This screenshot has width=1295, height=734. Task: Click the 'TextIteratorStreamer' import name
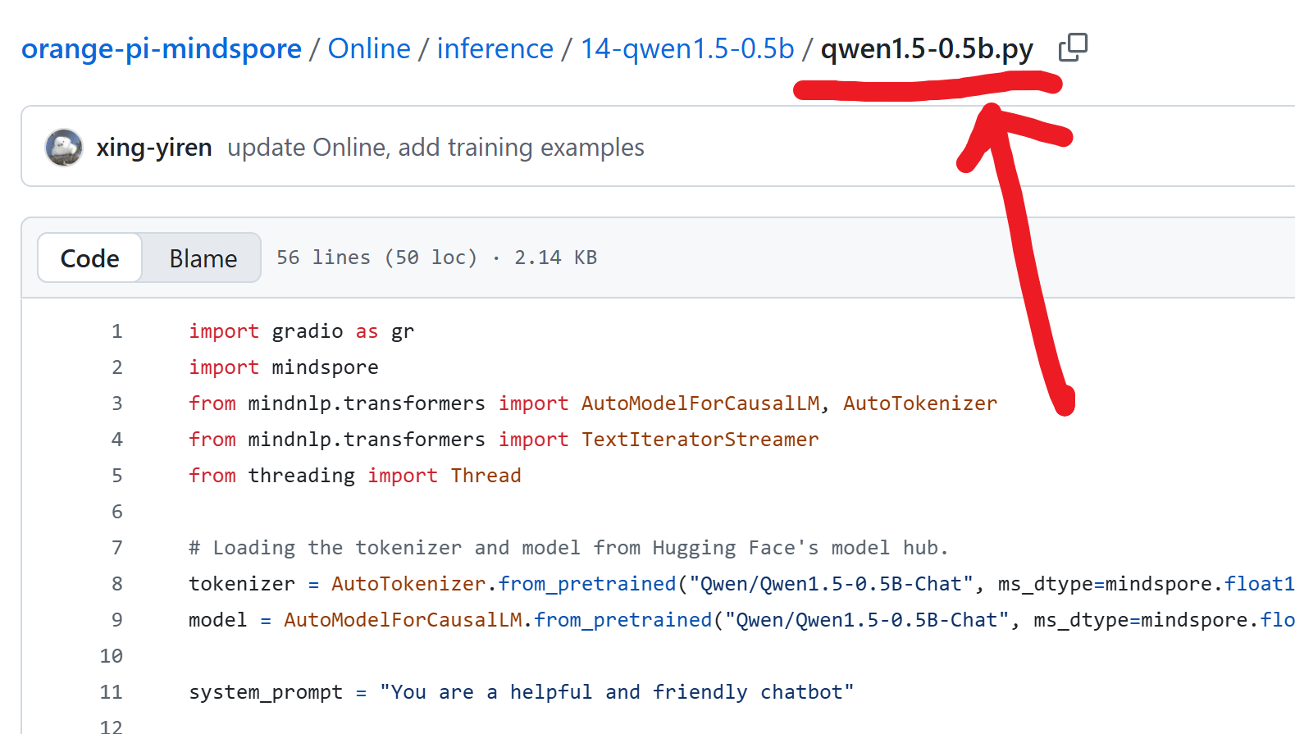click(700, 440)
